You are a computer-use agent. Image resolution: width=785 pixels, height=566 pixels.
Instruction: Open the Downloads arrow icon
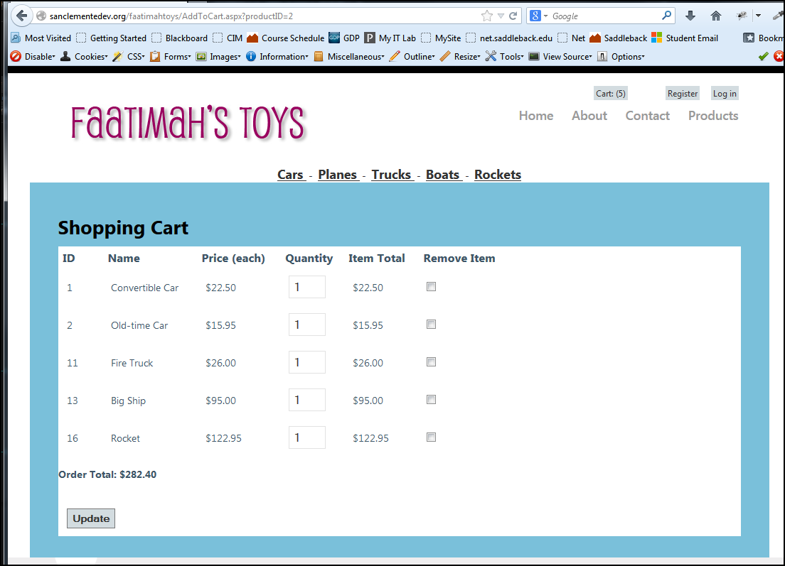pos(690,16)
